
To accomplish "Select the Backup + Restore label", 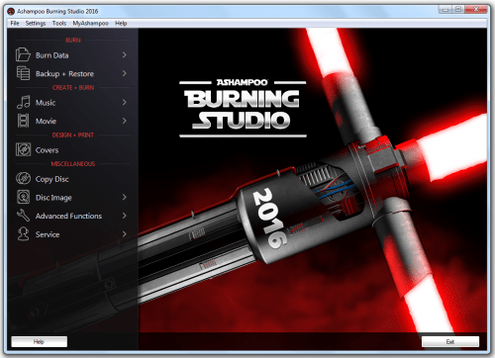I will click(64, 74).
